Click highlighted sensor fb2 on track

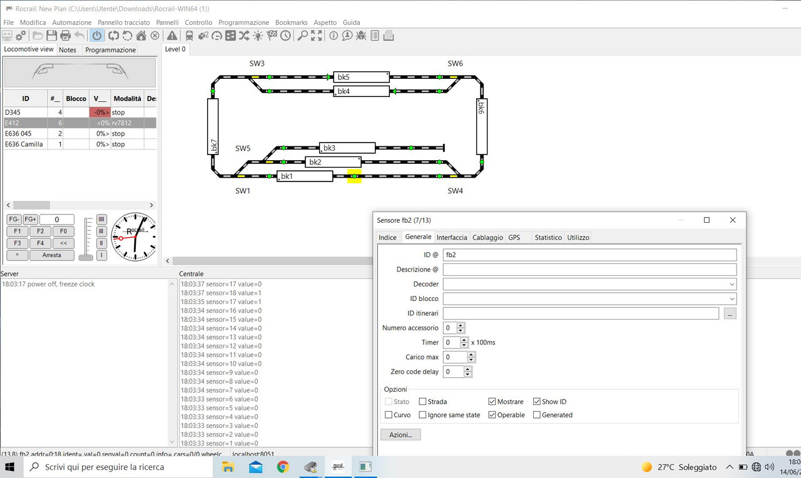pos(354,176)
